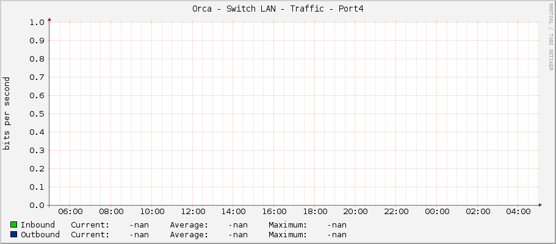Click the Inbound Current '-nan' value
The width and height of the screenshot is (556, 244).
click(x=139, y=225)
